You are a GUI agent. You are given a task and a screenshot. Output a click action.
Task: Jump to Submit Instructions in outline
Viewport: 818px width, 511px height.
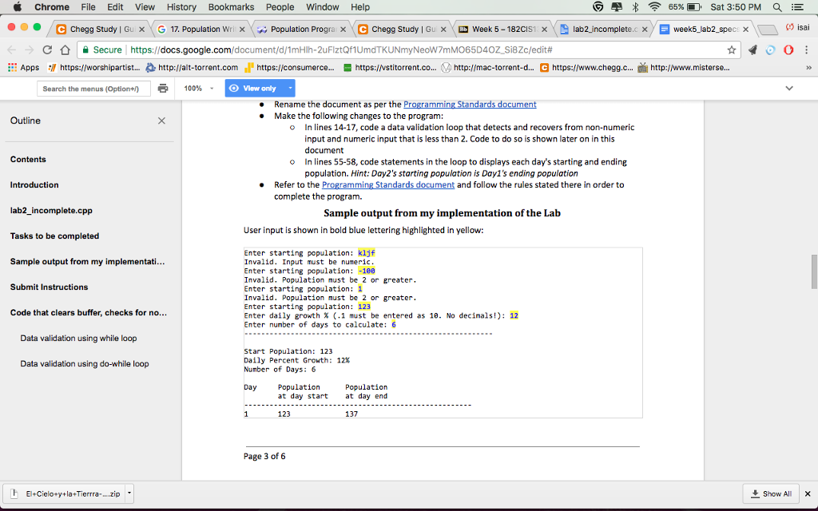49,287
